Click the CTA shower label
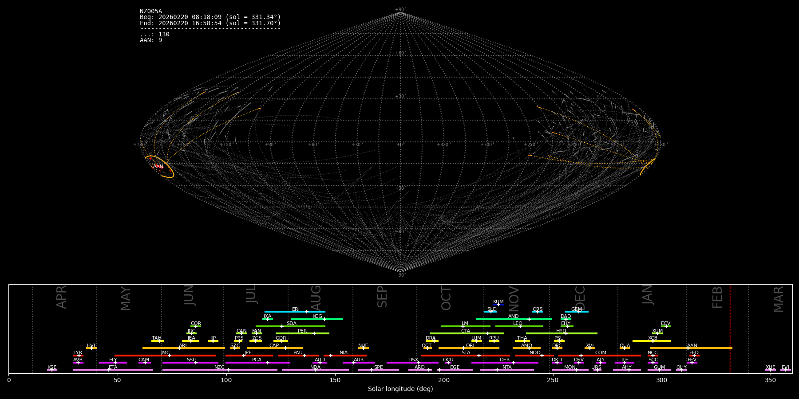The width and height of the screenshot is (799, 399). click(466, 331)
